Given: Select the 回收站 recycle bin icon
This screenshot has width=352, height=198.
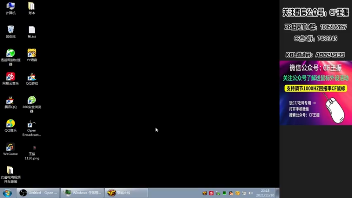Looking at the screenshot, I should (11, 32).
